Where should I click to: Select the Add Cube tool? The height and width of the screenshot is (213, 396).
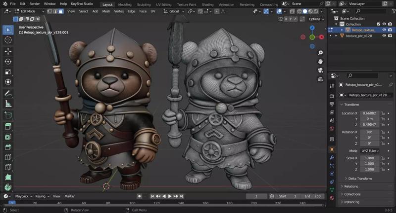(x=8, y=115)
